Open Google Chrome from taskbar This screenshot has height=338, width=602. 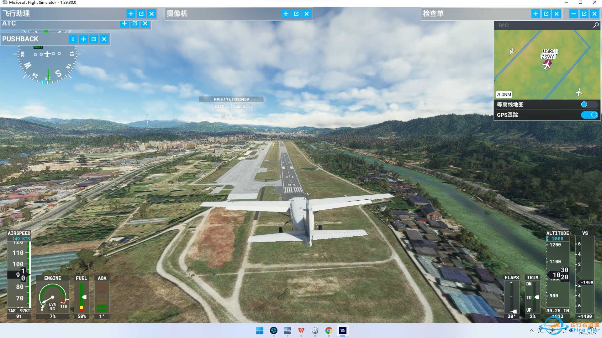[x=329, y=330]
